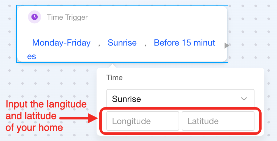Click the chevron in the Sunrise dropdown

[x=244, y=99]
